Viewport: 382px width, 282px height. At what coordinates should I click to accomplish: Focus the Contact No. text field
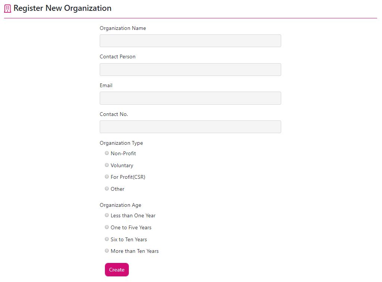190,127
